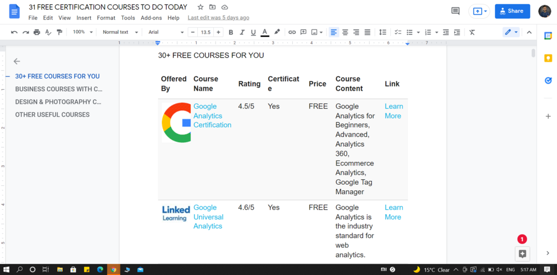The height and width of the screenshot is (275, 557).
Task: Set justified text alignment
Action: [x=367, y=32]
